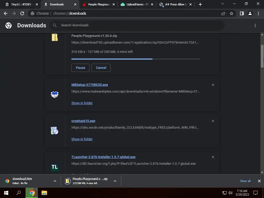Open the Downloads page more actions menu

255,26
